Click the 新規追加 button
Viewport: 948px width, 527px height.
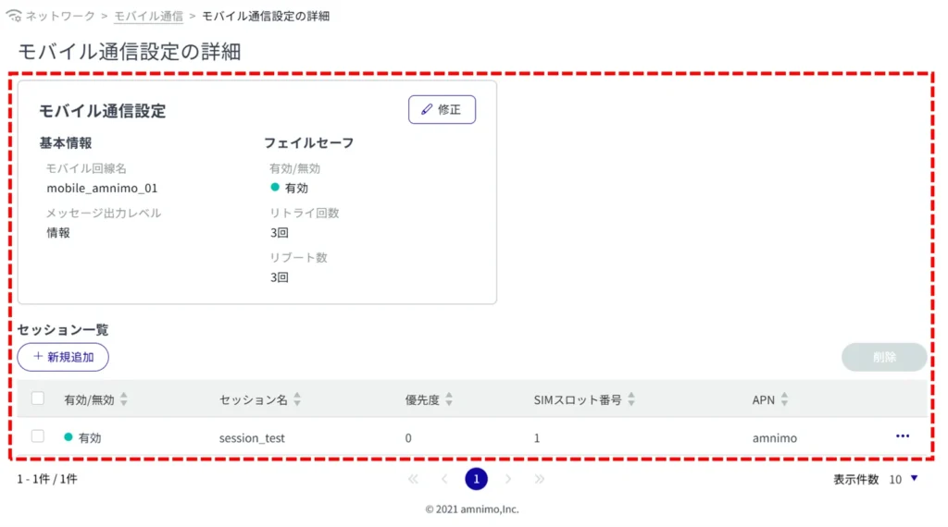(63, 357)
